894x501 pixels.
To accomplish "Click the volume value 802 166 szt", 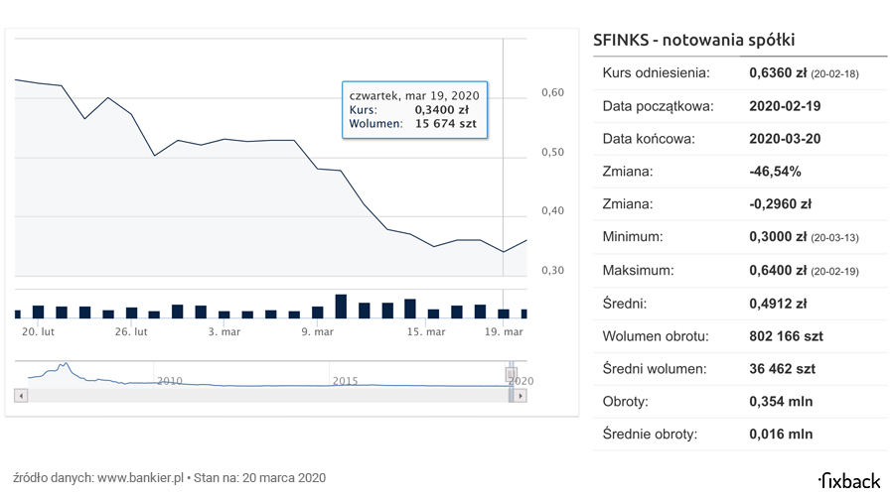I will [787, 336].
